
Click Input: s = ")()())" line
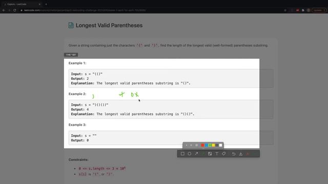[x=90, y=105]
